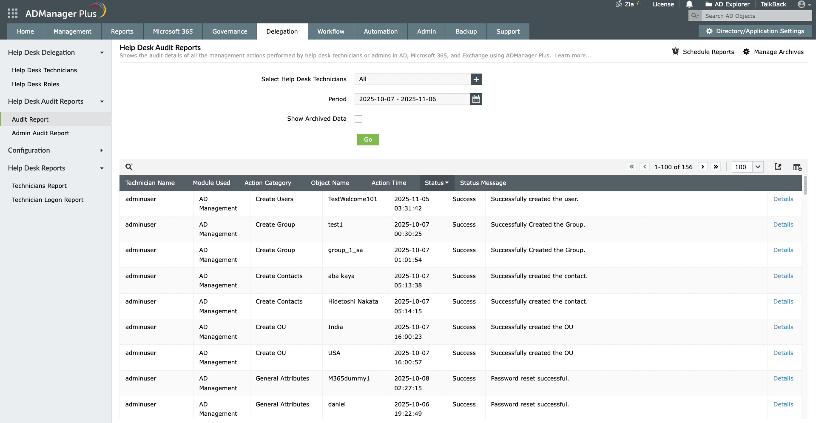Viewport: 816px width, 423px height.
Task: Click the Period date range field
Action: (412, 99)
